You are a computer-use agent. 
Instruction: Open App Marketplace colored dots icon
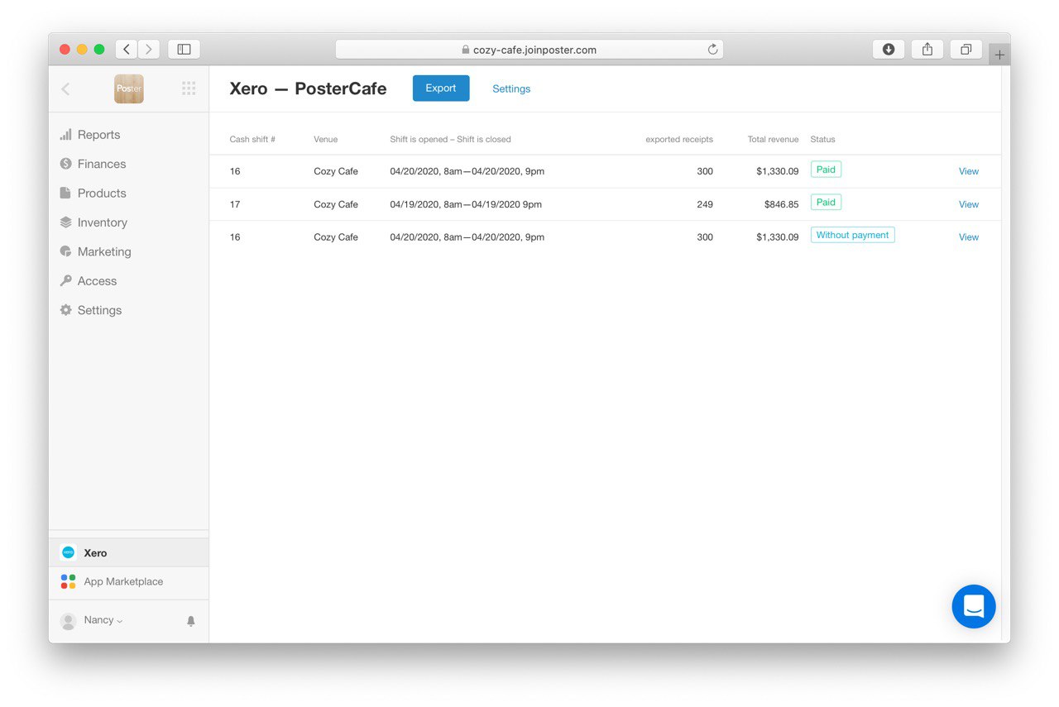point(68,581)
